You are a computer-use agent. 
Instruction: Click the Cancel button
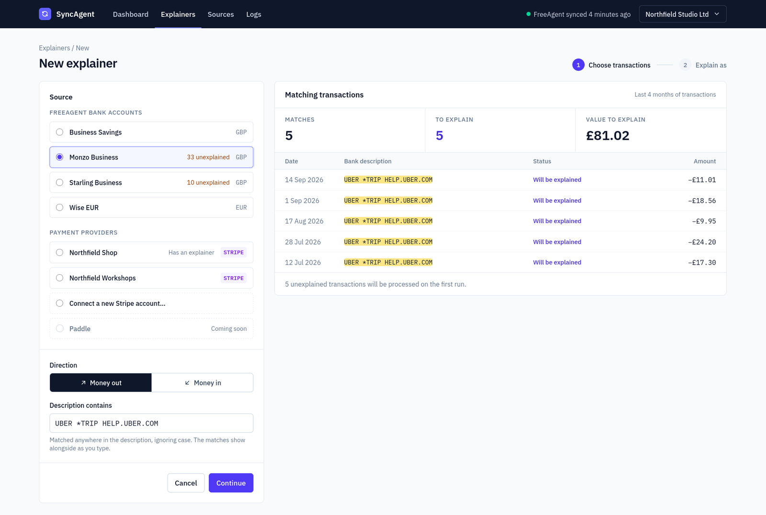pyautogui.click(x=186, y=483)
